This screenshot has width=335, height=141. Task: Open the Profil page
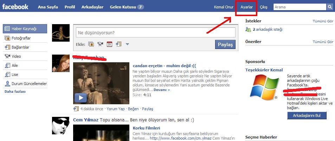click(x=70, y=7)
